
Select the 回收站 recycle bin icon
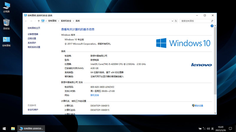click(x=6, y=24)
